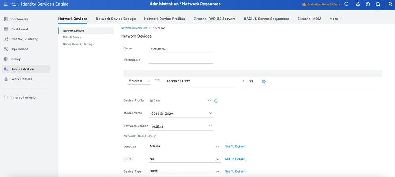Open External RADIUS Servers tab
This screenshot has height=177, width=395.
click(x=215, y=19)
